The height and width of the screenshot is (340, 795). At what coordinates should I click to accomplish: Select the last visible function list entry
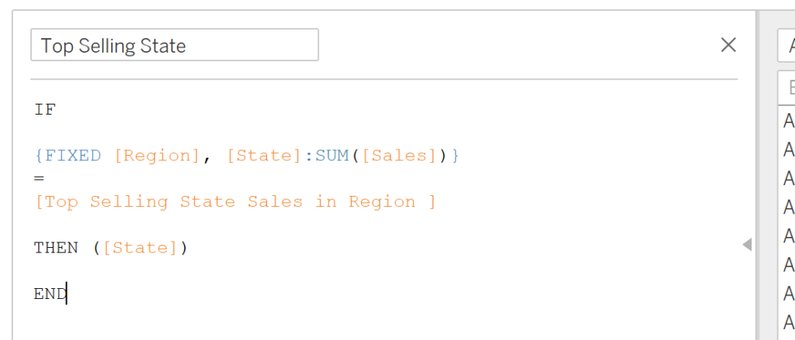coord(788,322)
